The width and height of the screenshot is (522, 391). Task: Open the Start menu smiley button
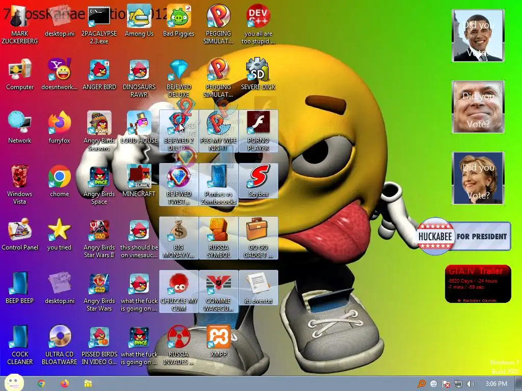[14, 383]
